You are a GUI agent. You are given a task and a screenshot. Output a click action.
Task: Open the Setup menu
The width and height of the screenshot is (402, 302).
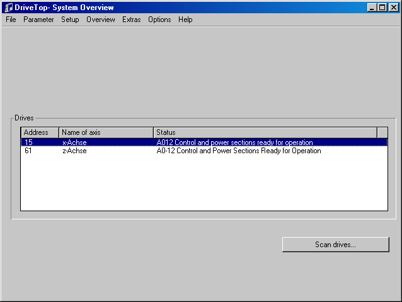[70, 20]
